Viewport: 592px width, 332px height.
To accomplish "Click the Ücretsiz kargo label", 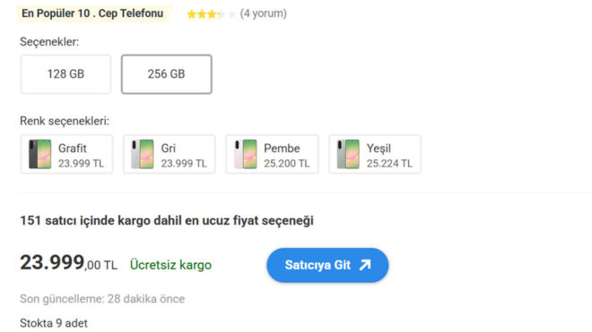I will [x=170, y=265].
